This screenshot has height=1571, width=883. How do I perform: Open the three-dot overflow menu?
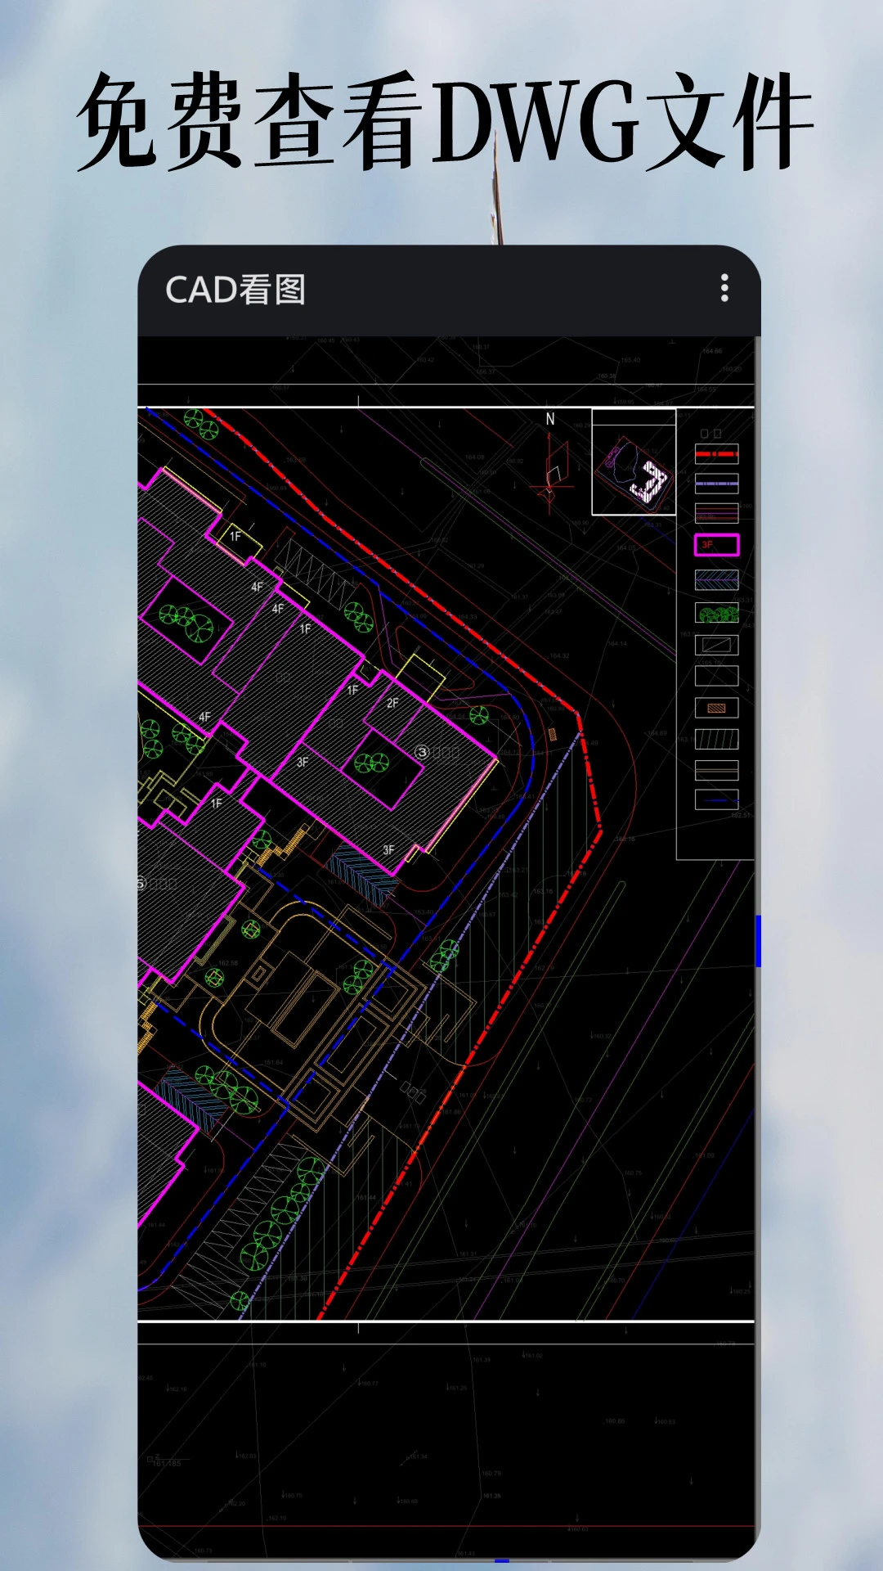724,289
